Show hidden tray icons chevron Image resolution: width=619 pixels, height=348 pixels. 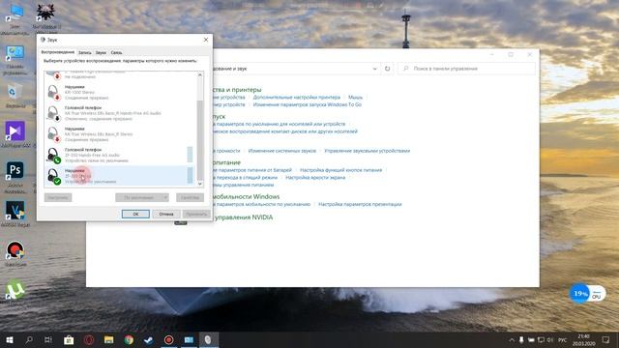512,339
